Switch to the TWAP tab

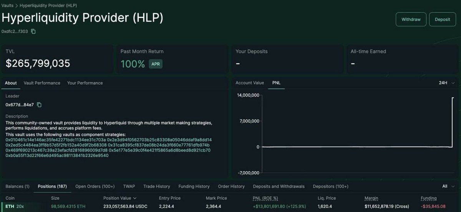(129, 186)
